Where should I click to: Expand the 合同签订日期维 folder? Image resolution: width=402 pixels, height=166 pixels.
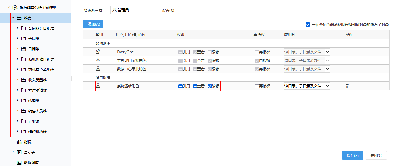pyautogui.click(x=17, y=28)
